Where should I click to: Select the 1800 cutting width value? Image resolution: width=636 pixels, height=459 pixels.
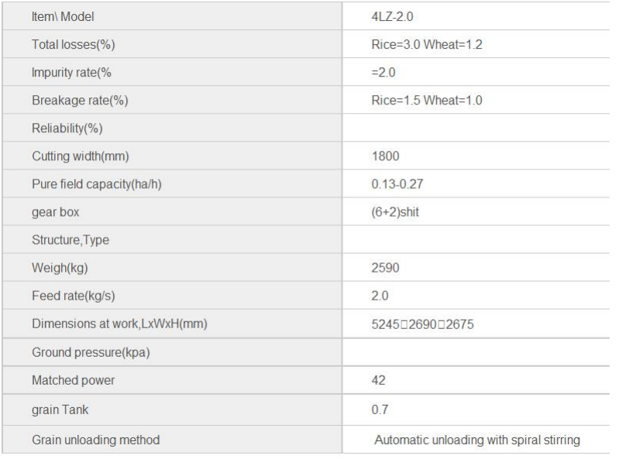coord(385,157)
